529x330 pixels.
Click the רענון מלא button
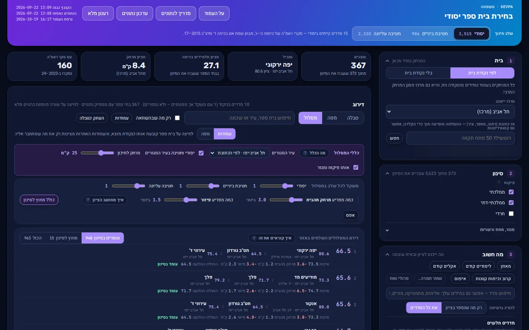pos(98,13)
